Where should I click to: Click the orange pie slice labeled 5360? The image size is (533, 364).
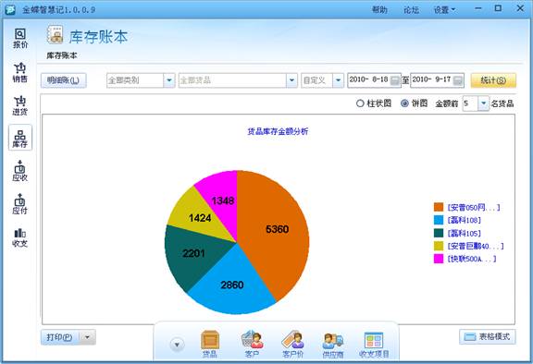coord(277,229)
